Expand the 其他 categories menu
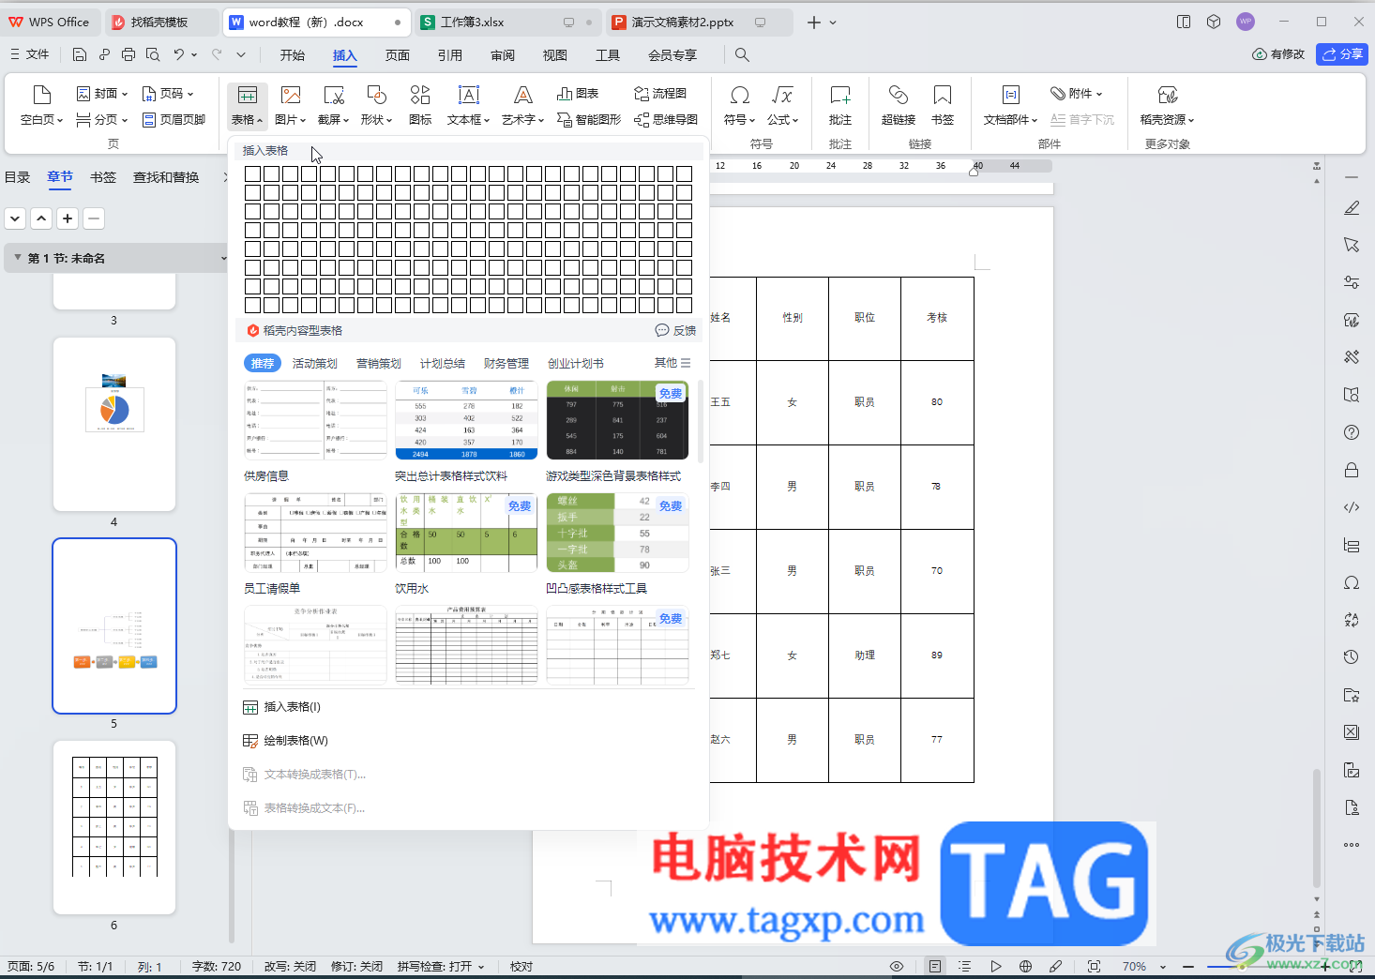 pos(672,363)
